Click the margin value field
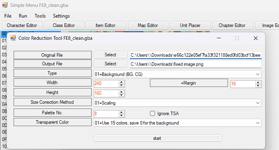Screen dimensions: 279x150 pos(243,84)
